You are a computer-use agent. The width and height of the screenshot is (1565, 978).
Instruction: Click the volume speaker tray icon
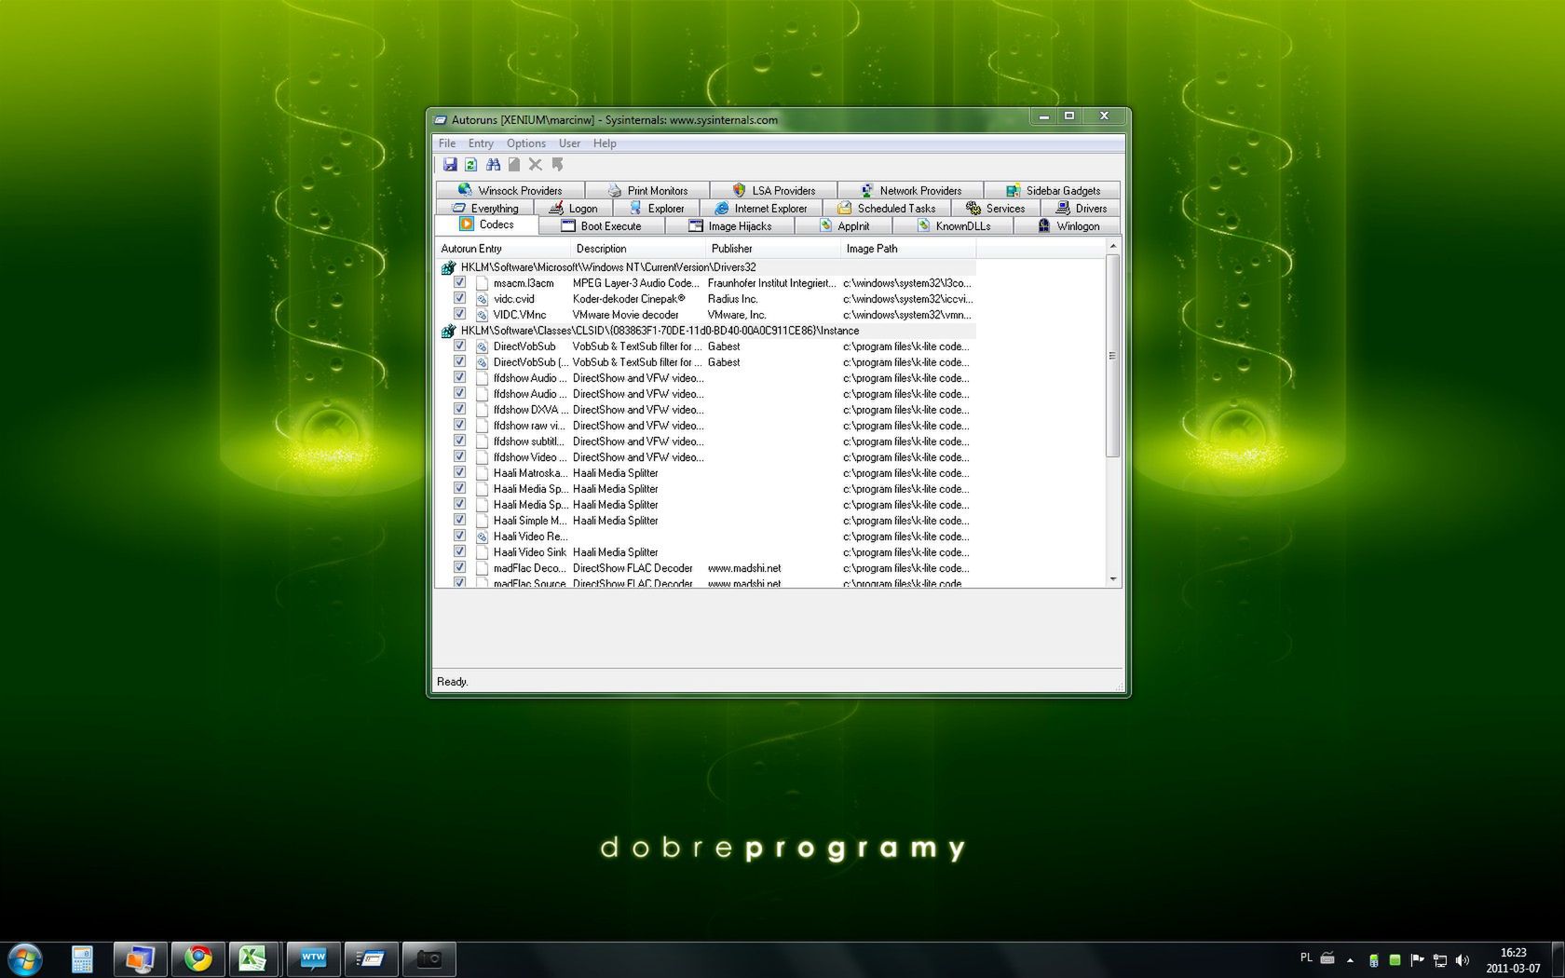1463,960
